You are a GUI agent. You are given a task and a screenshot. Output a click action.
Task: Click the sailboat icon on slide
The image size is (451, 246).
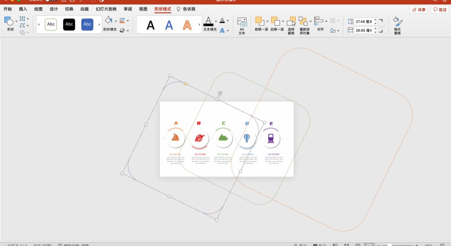[x=175, y=137]
